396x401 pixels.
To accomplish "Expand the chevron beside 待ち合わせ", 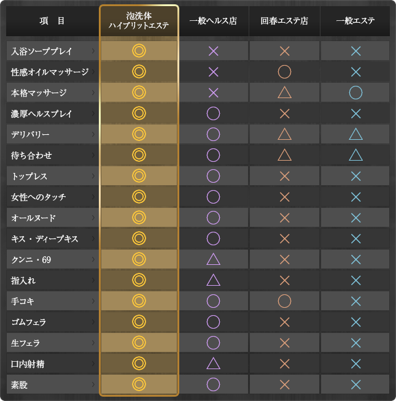I will click(93, 155).
